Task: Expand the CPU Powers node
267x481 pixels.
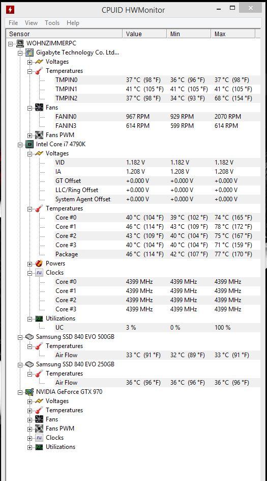Action: (x=29, y=264)
